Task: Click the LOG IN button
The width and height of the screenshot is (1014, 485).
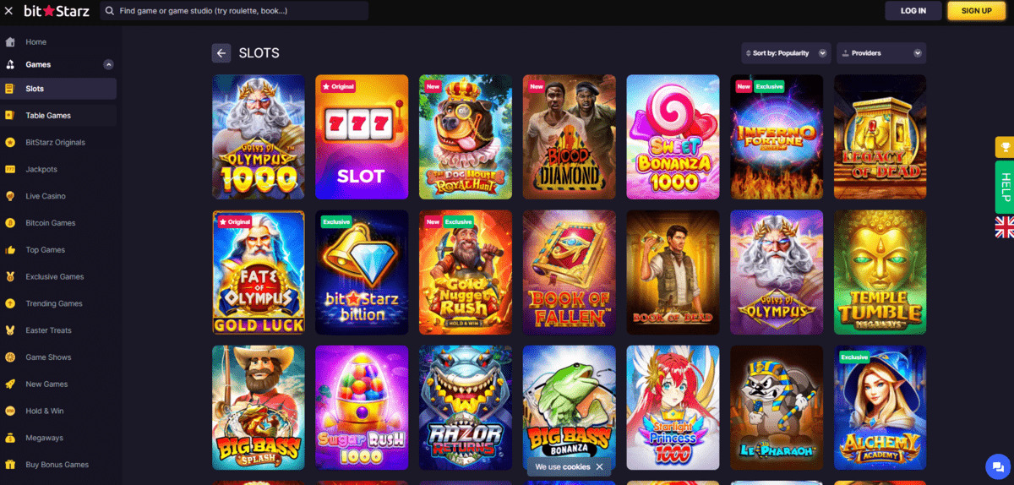Action: pos(913,11)
